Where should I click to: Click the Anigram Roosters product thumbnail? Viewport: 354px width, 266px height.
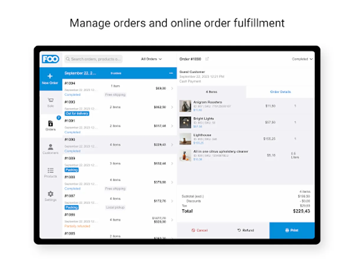tap(185, 106)
